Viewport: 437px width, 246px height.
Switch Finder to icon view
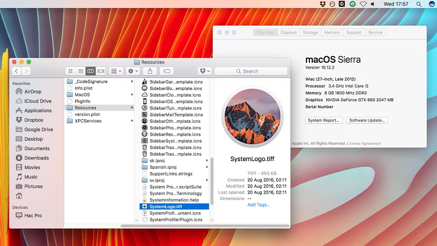(71, 71)
